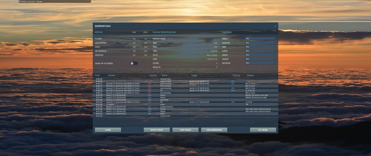The width and height of the screenshot is (371, 156).
Task: Click the 8:00:16 time cell
Action: pos(99,84)
